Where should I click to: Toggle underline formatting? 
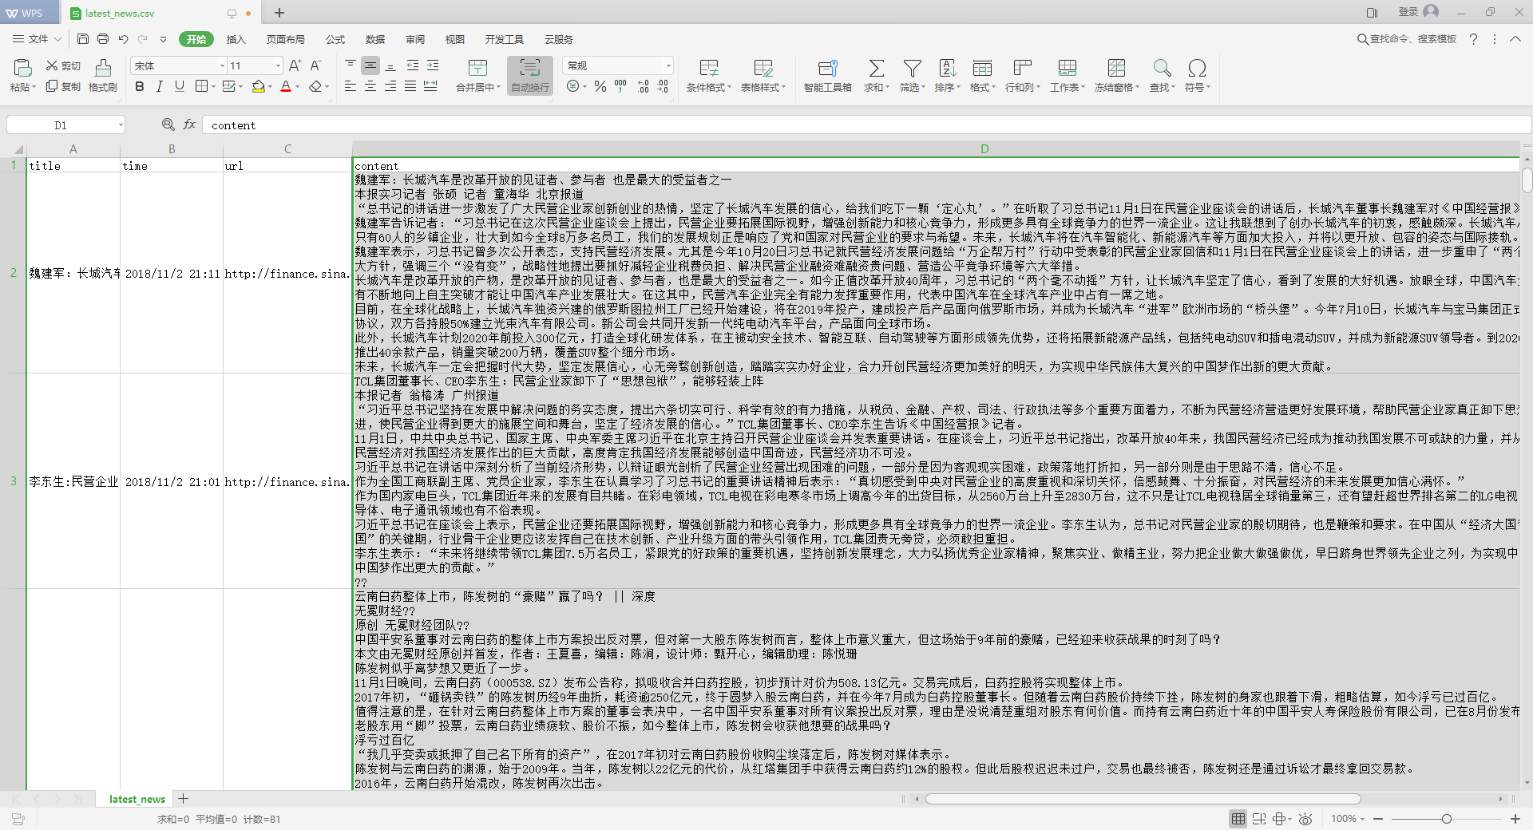tap(179, 86)
